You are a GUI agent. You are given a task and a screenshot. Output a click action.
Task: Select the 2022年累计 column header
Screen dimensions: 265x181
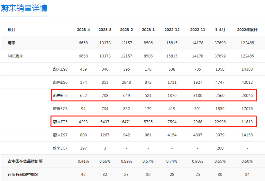click(x=247, y=30)
